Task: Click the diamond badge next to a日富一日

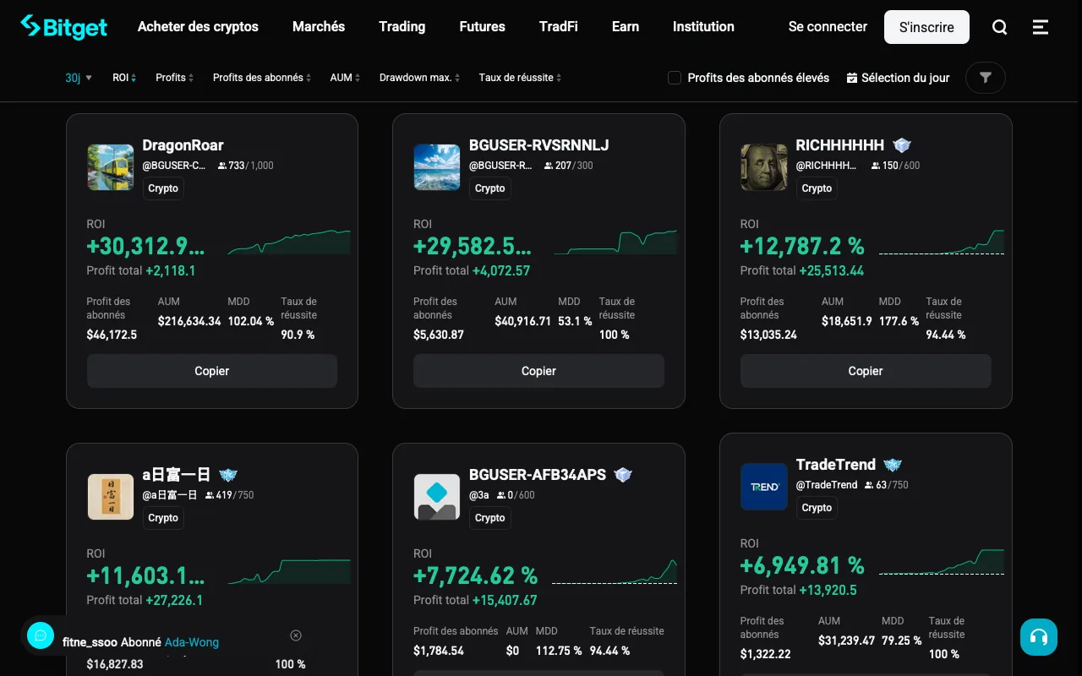Action: pyautogui.click(x=228, y=475)
